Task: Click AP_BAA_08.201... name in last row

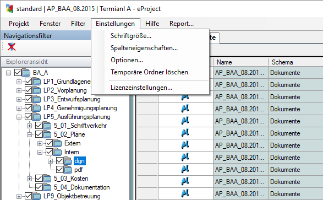Action: coord(240,194)
